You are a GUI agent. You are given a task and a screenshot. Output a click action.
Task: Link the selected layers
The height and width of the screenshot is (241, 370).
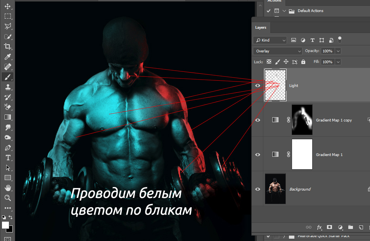(309, 227)
